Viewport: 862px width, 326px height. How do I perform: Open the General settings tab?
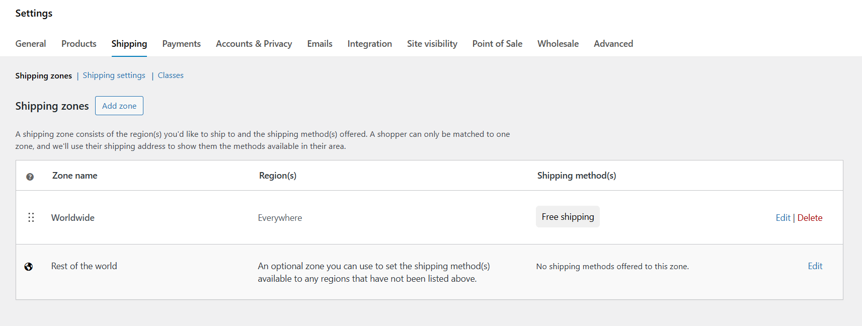[31, 44]
